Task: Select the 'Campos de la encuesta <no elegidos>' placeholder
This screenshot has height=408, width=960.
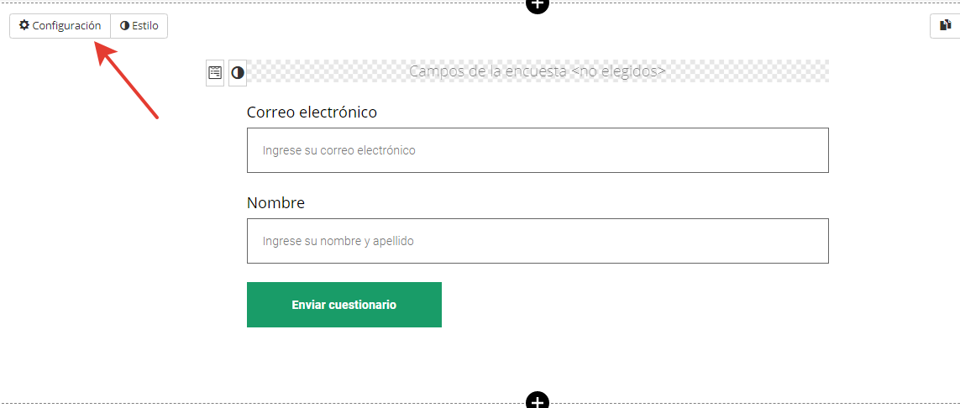Action: 538,71
